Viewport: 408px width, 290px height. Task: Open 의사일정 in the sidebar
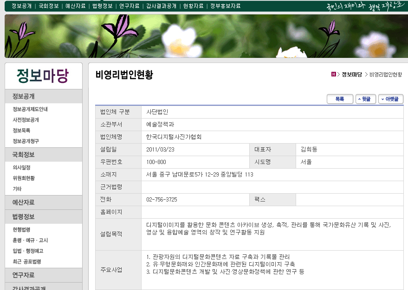click(x=21, y=168)
